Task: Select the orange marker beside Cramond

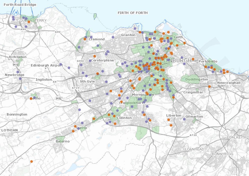Action: pyautogui.click(x=85, y=39)
